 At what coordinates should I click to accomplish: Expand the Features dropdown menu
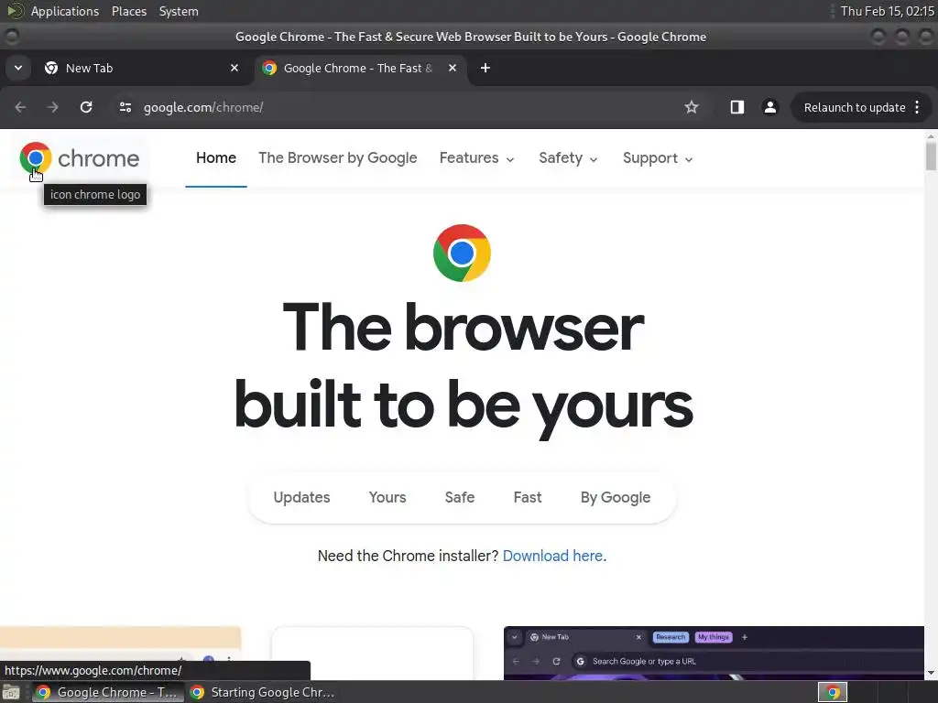(x=476, y=157)
